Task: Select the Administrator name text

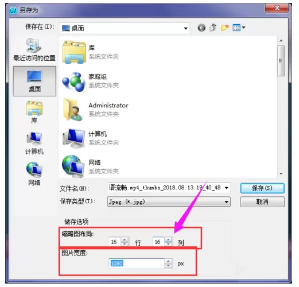Action: pos(108,105)
